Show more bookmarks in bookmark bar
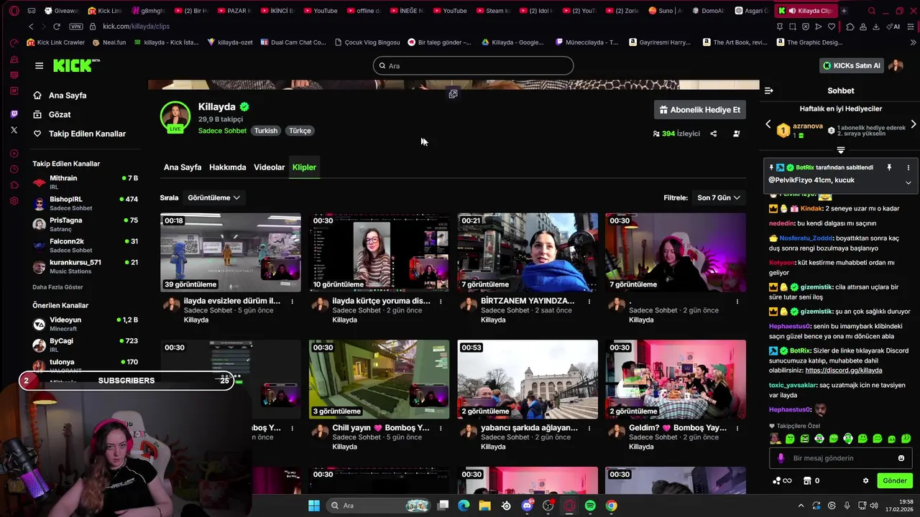This screenshot has height=517, width=920. (913, 42)
